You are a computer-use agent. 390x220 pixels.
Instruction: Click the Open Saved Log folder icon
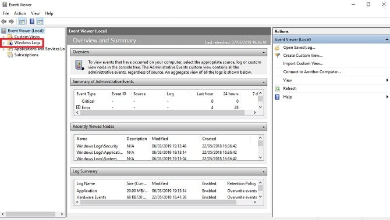[x=277, y=48]
